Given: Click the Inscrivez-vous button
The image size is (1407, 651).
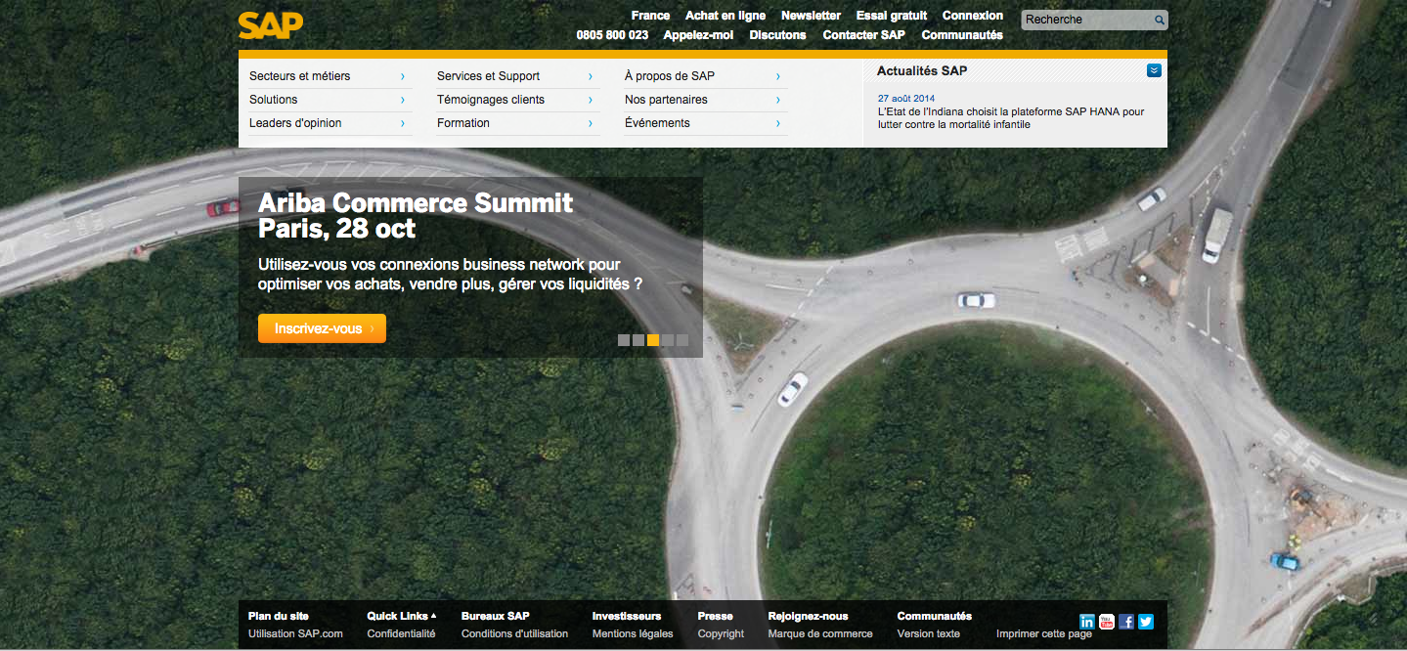Looking at the screenshot, I should (x=322, y=328).
